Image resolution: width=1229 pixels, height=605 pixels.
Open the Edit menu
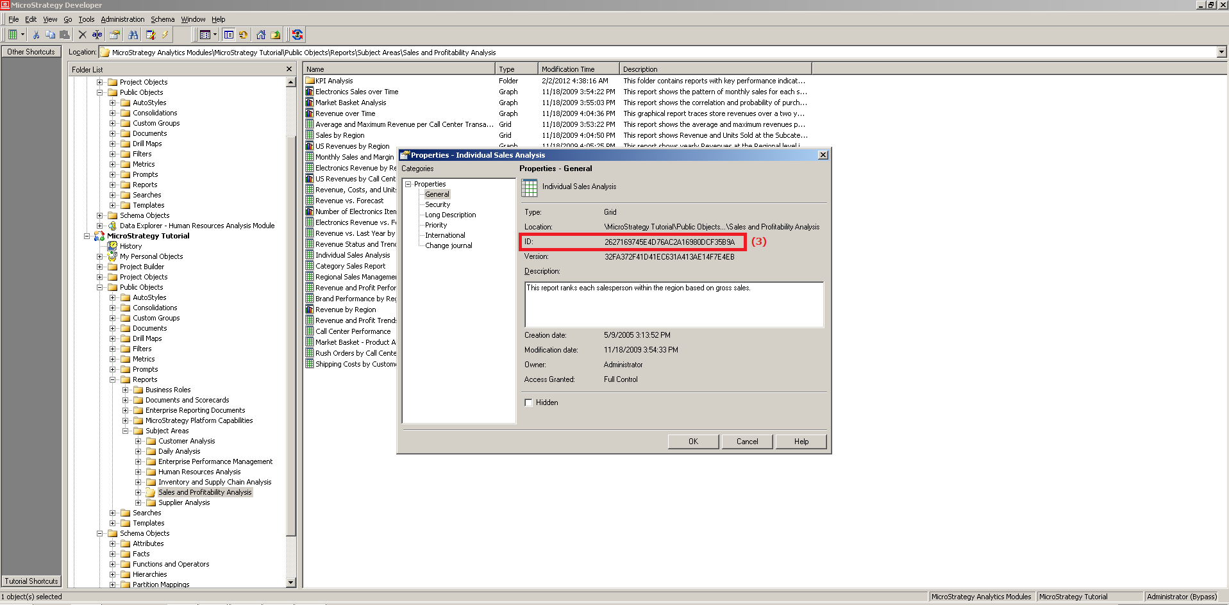coord(31,19)
